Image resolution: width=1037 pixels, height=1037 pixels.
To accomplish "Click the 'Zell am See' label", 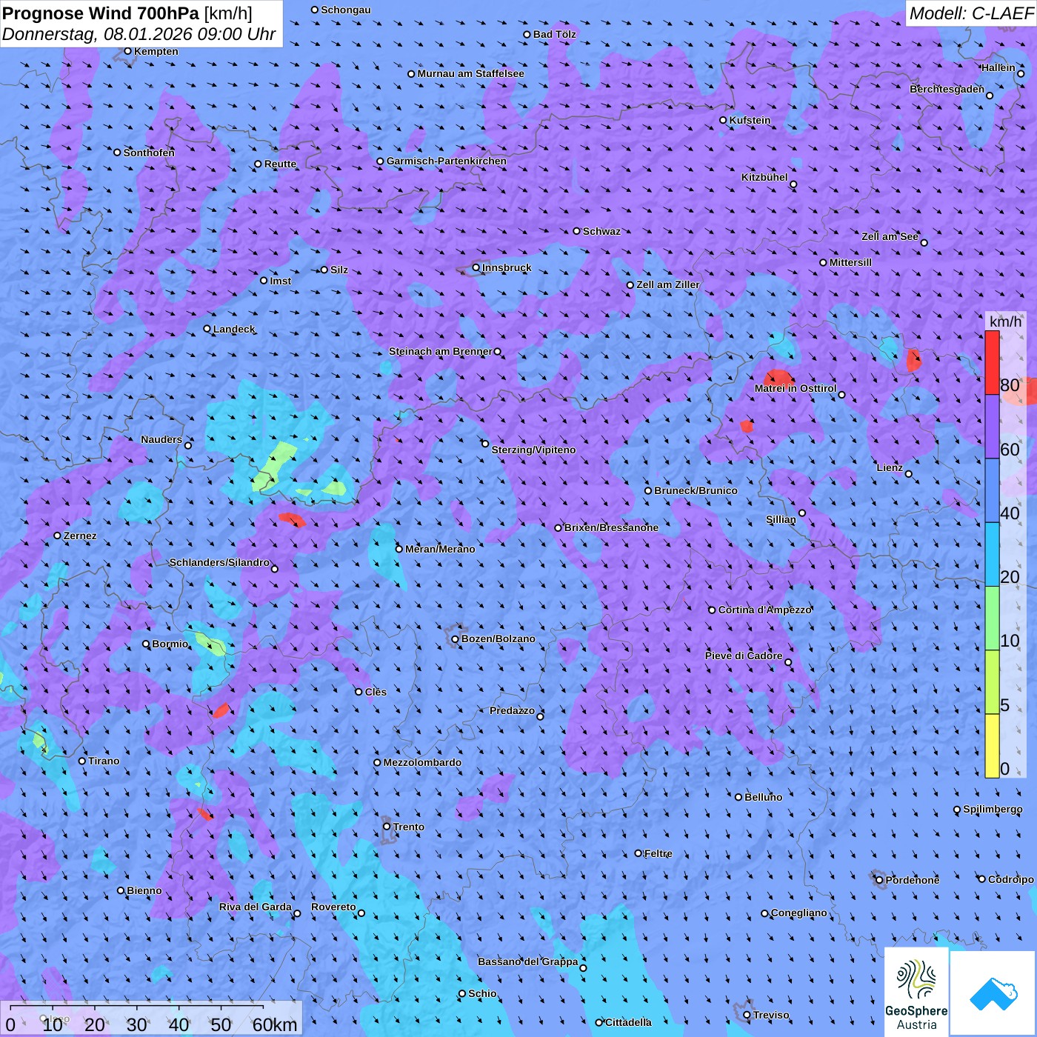I will [890, 236].
